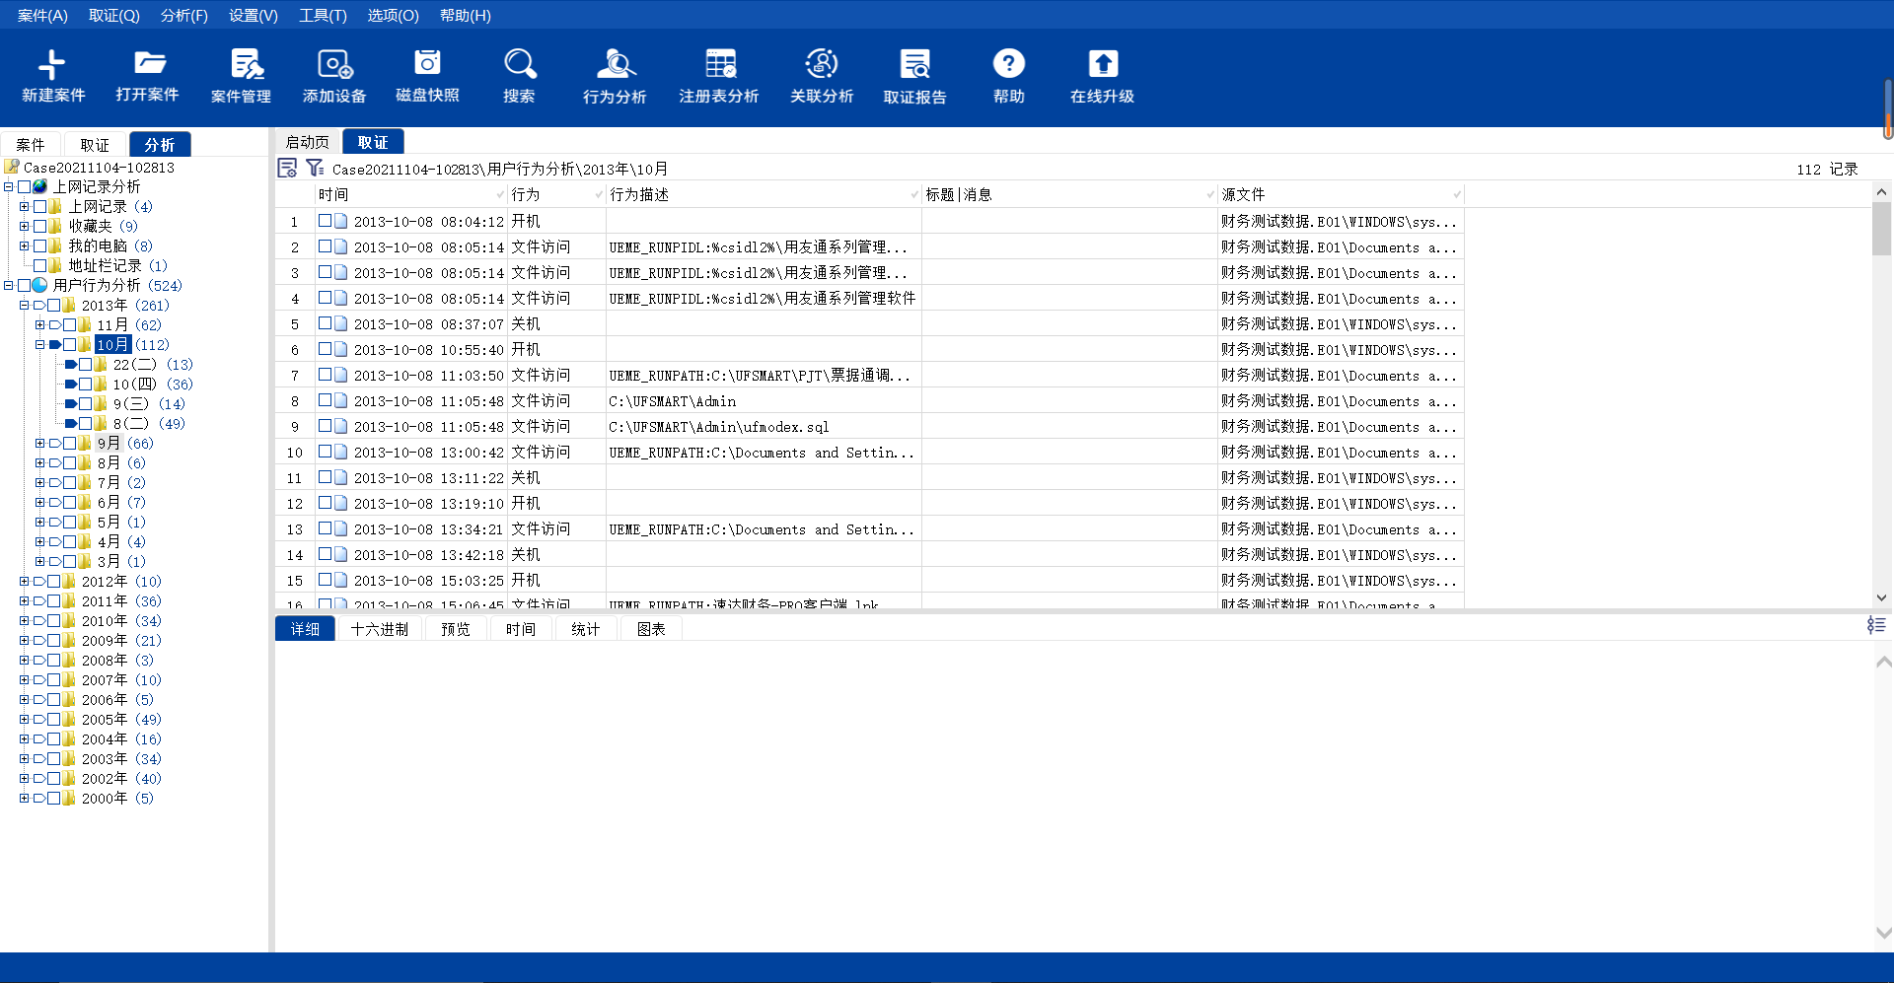
Task: Check the 2012年 (10) tree checkbox
Action: click(54, 581)
